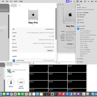Open Activity Monitor icon in dock
97x97 pixels.
click(45, 94)
